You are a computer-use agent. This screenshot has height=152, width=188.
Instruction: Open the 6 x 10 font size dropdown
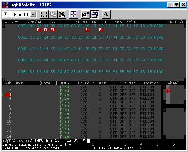tap(19, 15)
